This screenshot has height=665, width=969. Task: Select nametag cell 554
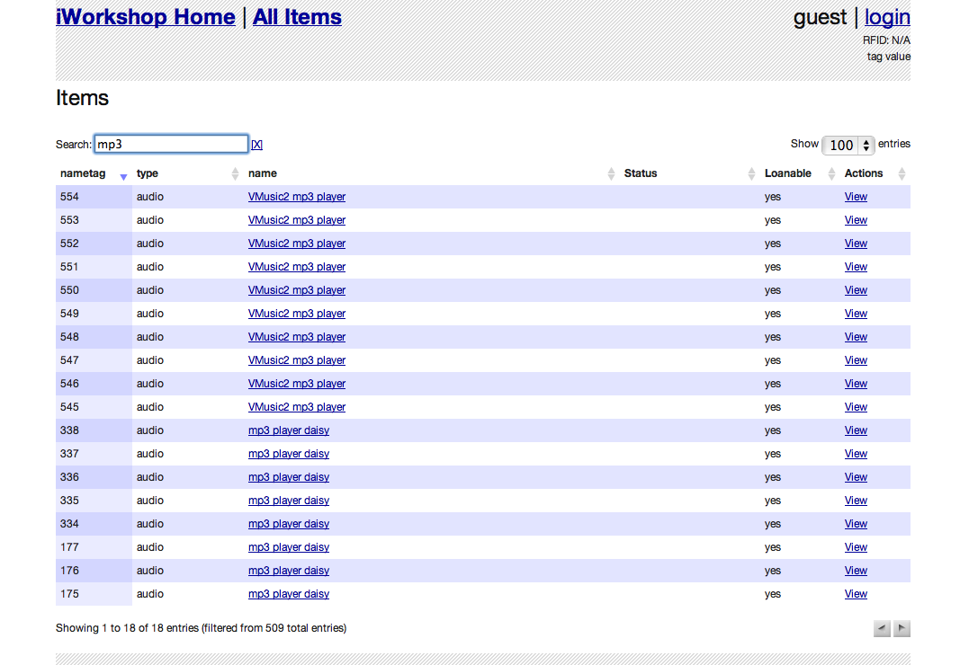coord(94,197)
